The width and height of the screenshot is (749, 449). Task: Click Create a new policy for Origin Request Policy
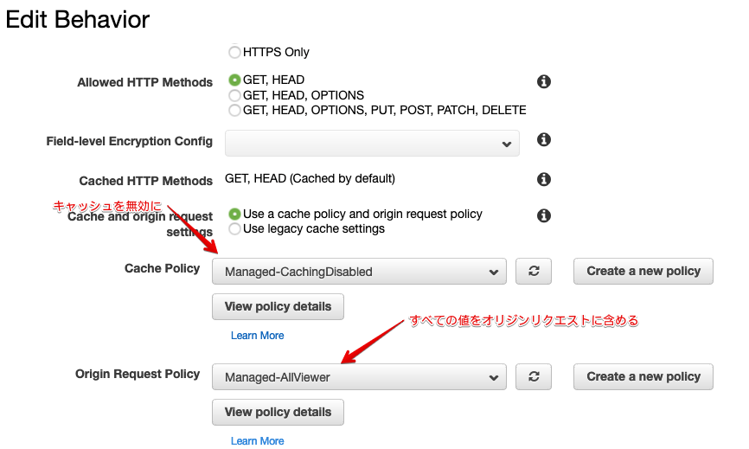pyautogui.click(x=643, y=377)
